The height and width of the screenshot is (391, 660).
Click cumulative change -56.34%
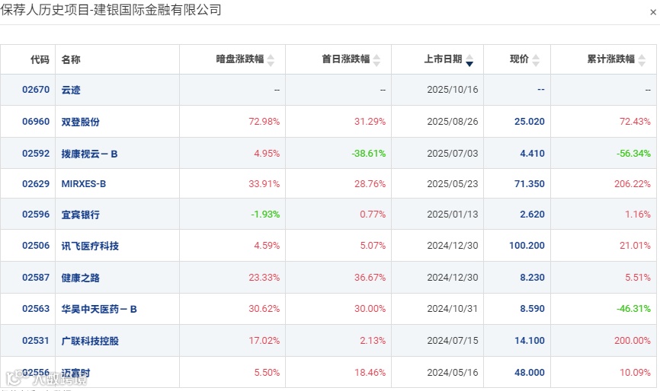(633, 154)
